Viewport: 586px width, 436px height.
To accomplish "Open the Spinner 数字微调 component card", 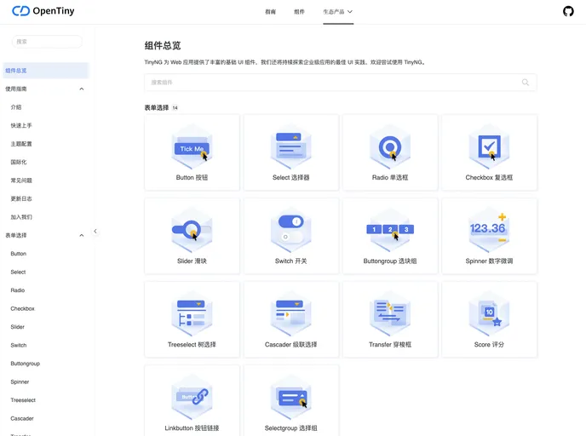I will pos(489,236).
